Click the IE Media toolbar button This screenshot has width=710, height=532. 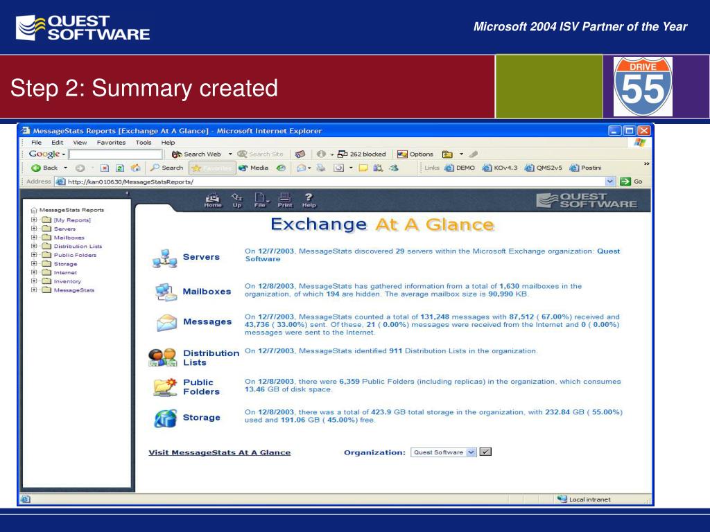[254, 168]
